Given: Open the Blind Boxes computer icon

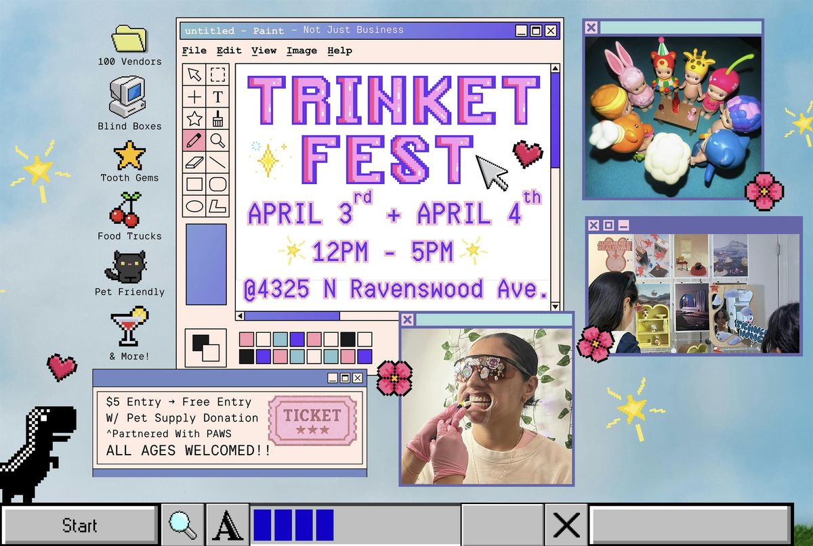Looking at the screenshot, I should point(128,97).
